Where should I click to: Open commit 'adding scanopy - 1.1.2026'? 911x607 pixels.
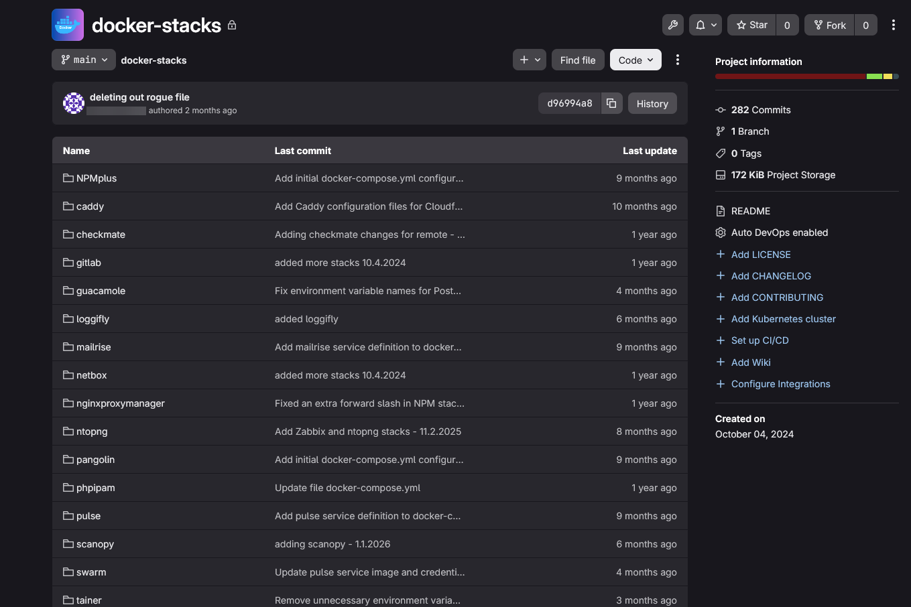[x=332, y=544]
